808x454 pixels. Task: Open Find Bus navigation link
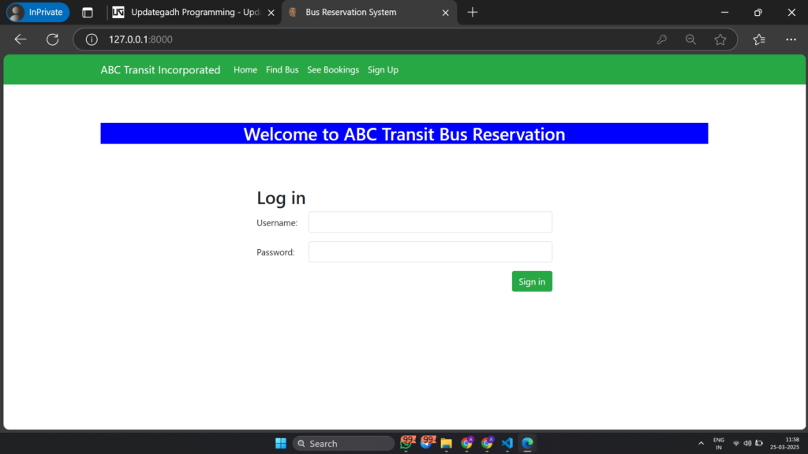click(282, 70)
